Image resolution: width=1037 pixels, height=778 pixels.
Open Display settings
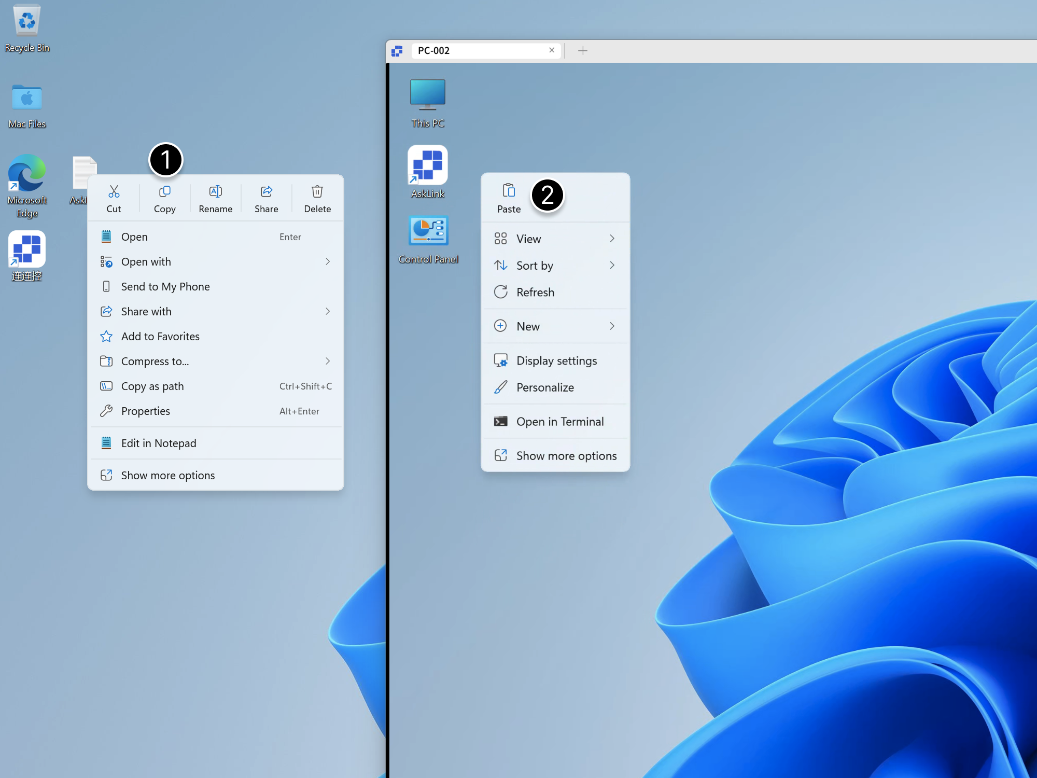click(x=556, y=360)
